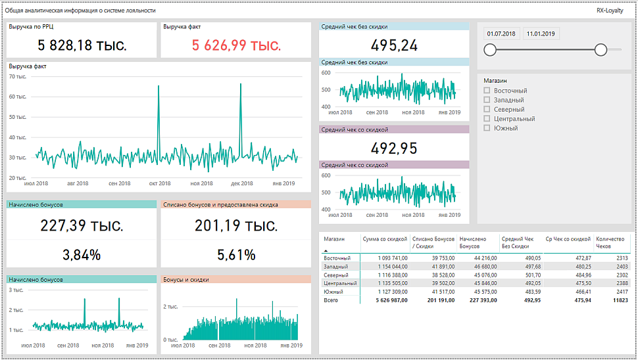Screen dimensions: 638x360
Task: Select the Южный row in the table
Action: (x=333, y=292)
